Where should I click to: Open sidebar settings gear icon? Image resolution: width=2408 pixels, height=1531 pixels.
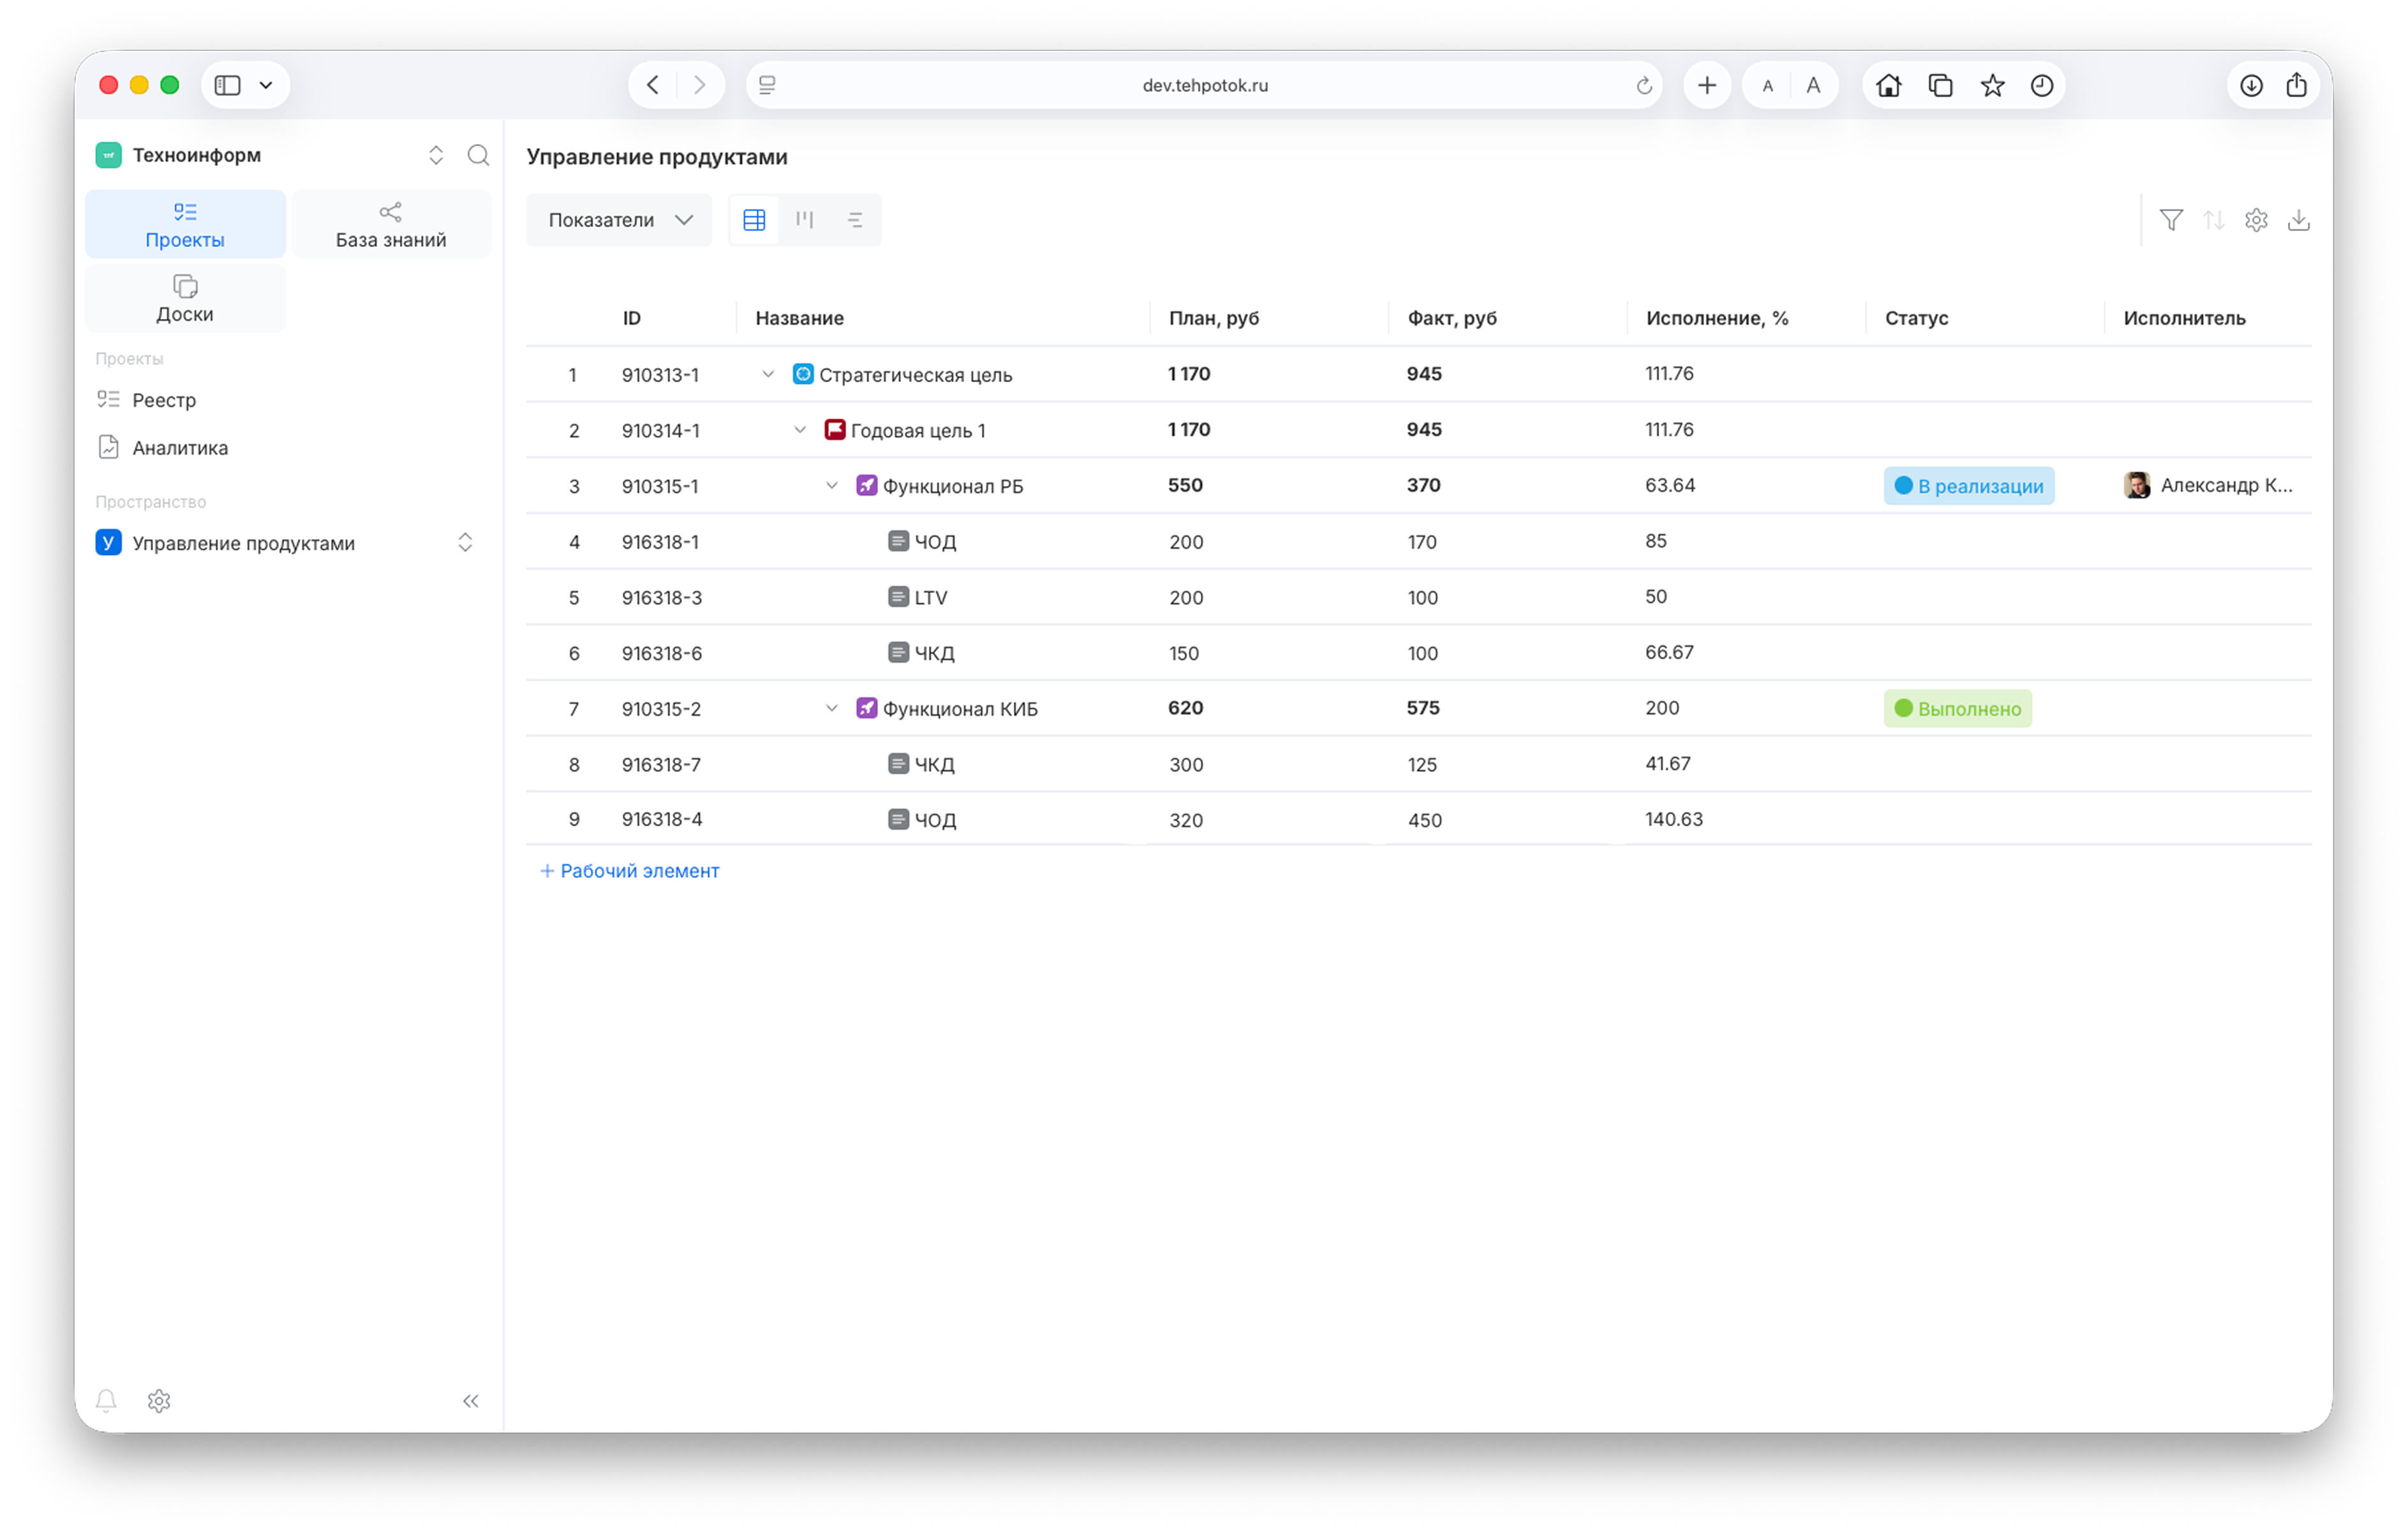pyautogui.click(x=159, y=1400)
